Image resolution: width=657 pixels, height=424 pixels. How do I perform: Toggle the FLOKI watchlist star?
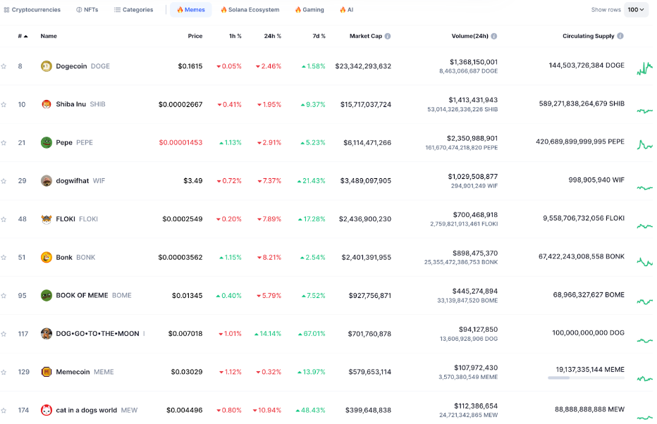4,219
